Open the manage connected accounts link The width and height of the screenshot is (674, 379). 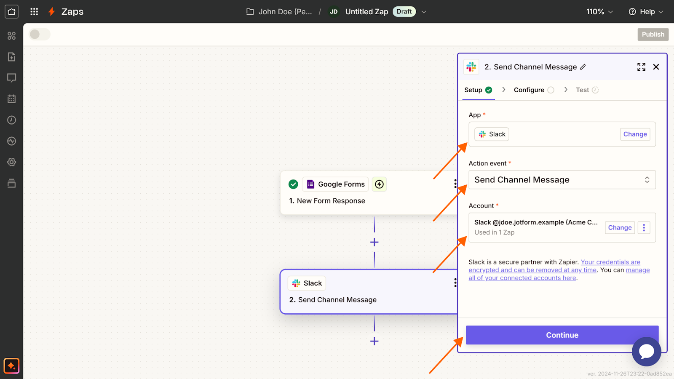point(559,274)
